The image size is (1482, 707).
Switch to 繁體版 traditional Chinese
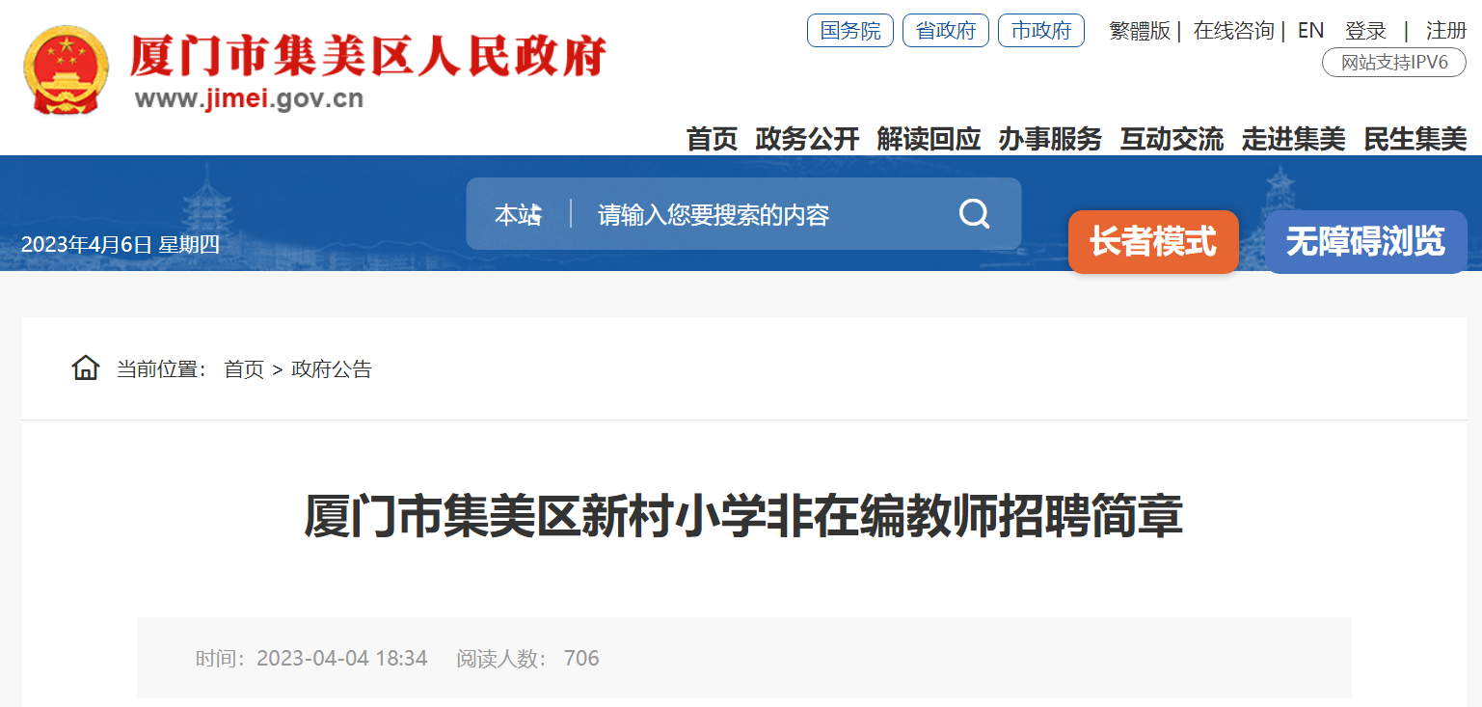click(1140, 31)
